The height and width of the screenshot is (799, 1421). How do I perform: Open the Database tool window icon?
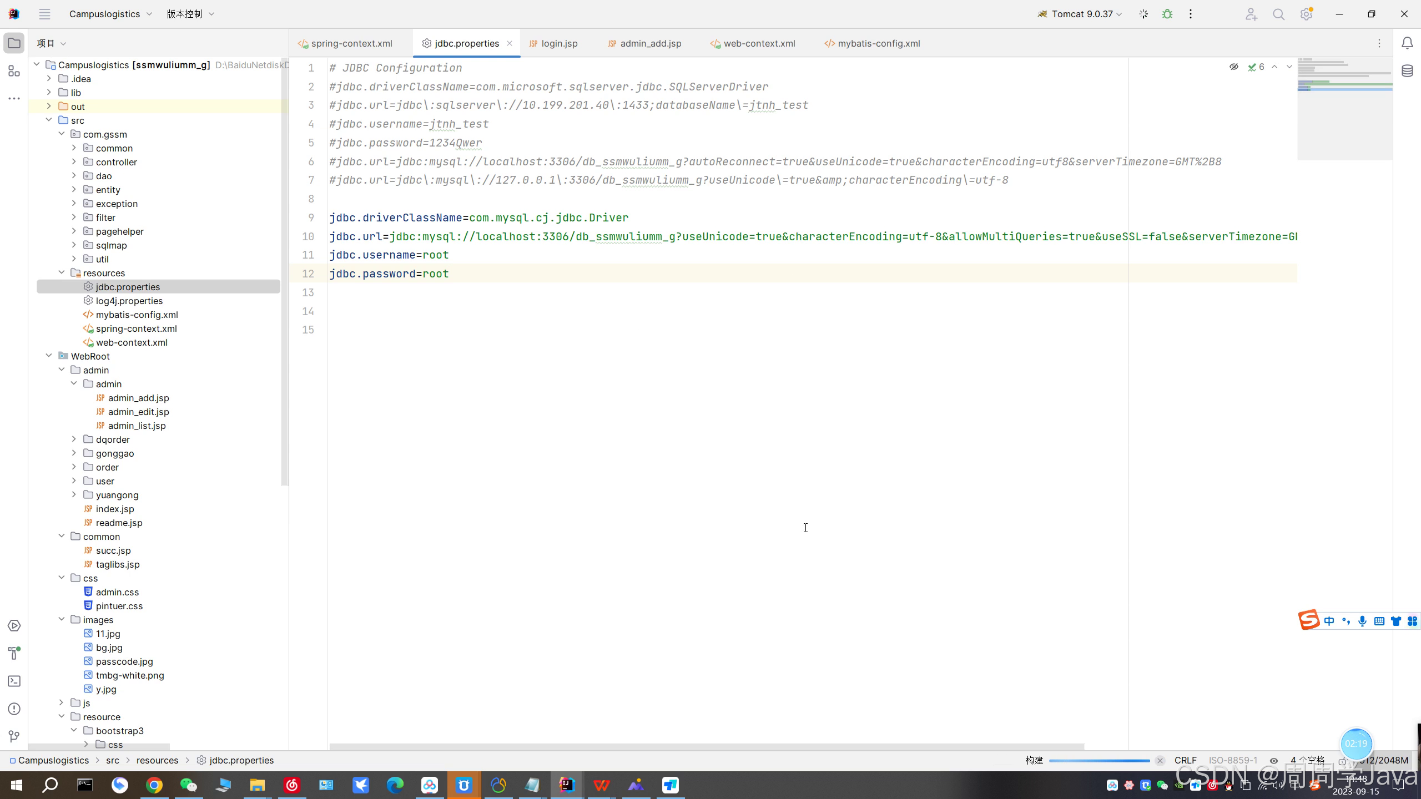coord(1407,71)
